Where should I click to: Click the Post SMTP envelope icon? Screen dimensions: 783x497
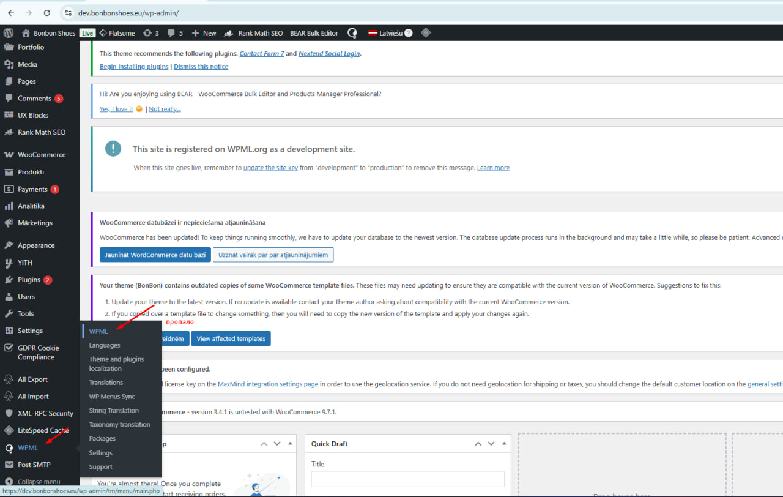[x=9, y=465]
